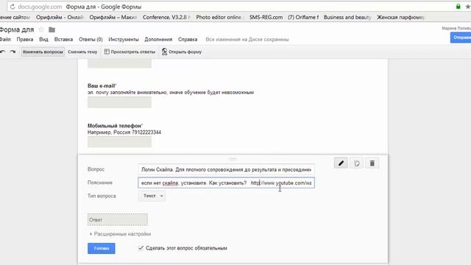Click the 'Форма для' document title
Image resolution: width=471 pixels, height=265 pixels.
pos(17,29)
